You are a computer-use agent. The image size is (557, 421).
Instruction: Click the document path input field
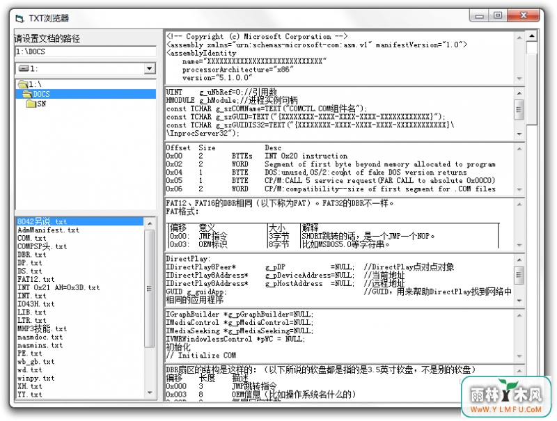click(86, 51)
